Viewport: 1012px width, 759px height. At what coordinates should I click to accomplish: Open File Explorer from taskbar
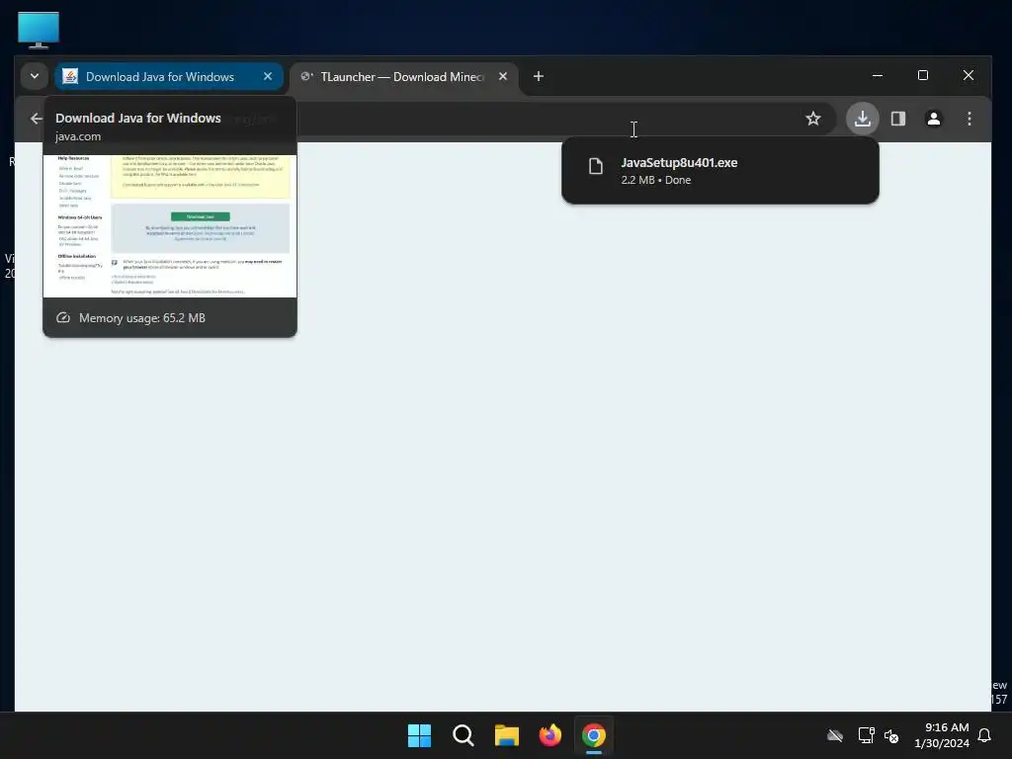coord(507,735)
